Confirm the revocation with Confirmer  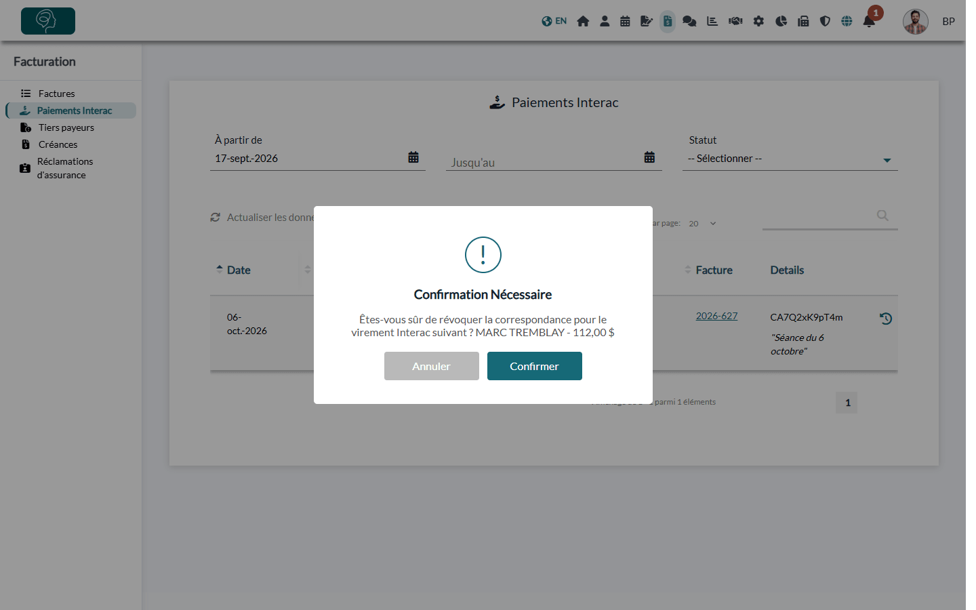tap(534, 366)
